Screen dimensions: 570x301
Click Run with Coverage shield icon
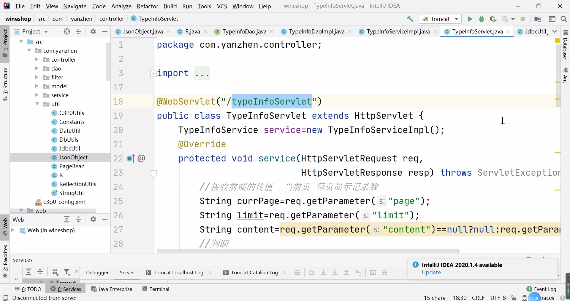pos(493,19)
